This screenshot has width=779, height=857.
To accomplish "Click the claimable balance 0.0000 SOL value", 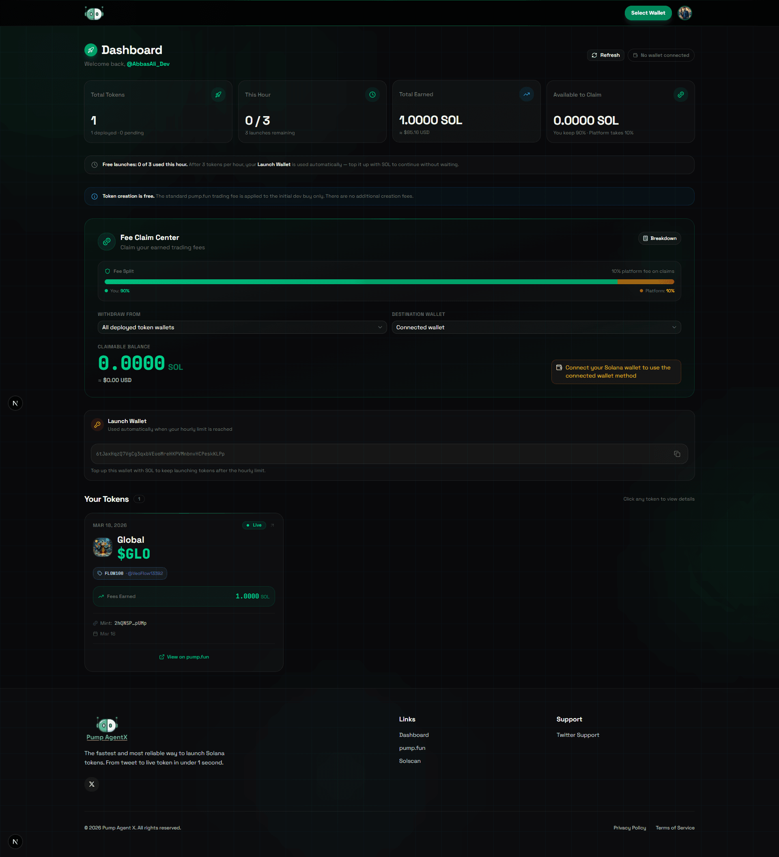I will click(x=140, y=363).
